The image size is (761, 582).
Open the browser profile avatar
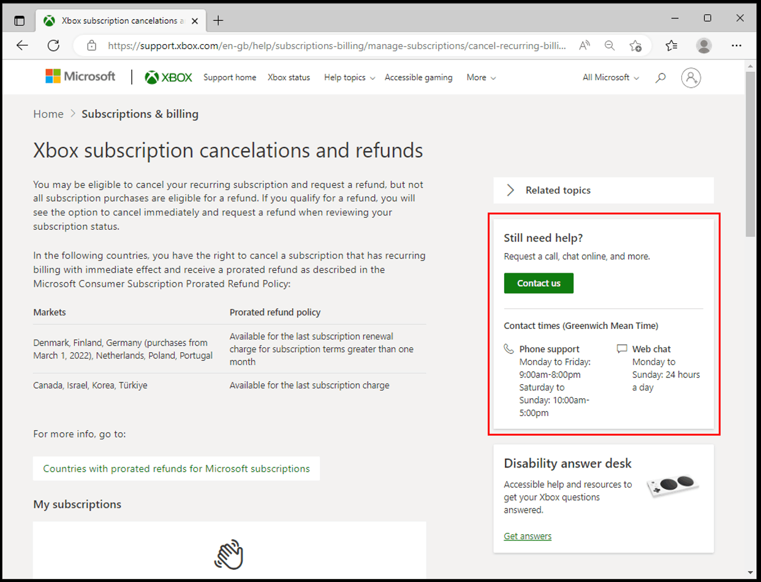coord(705,45)
